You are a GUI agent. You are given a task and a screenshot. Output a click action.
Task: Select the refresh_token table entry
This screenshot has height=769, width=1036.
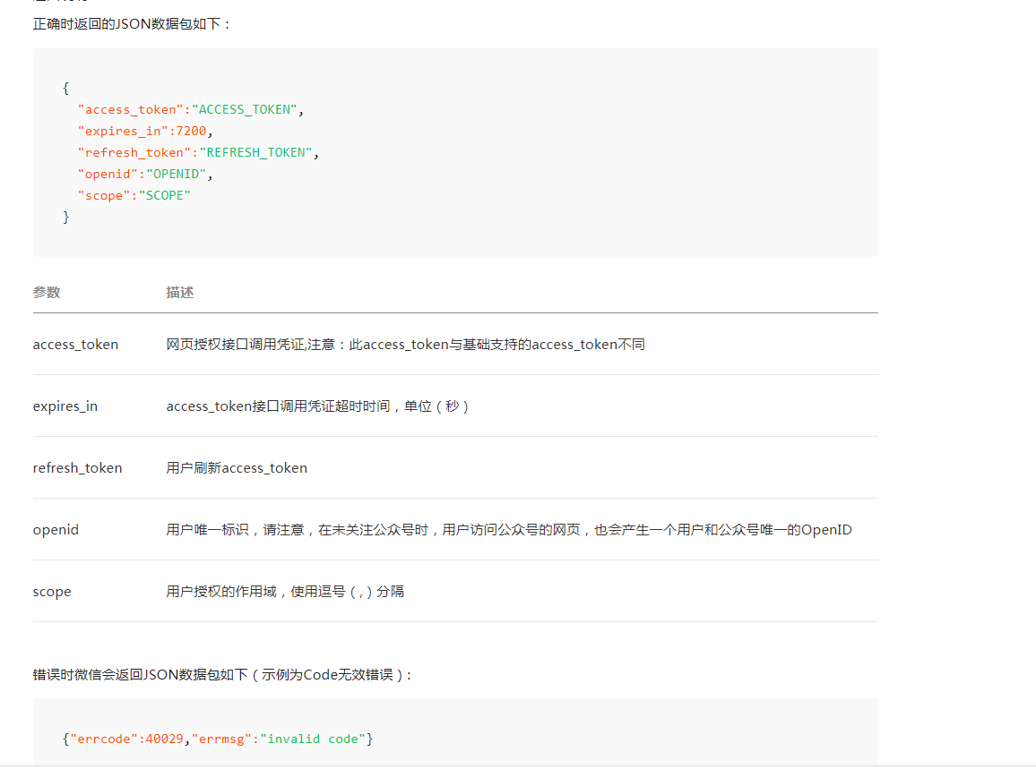pos(76,467)
